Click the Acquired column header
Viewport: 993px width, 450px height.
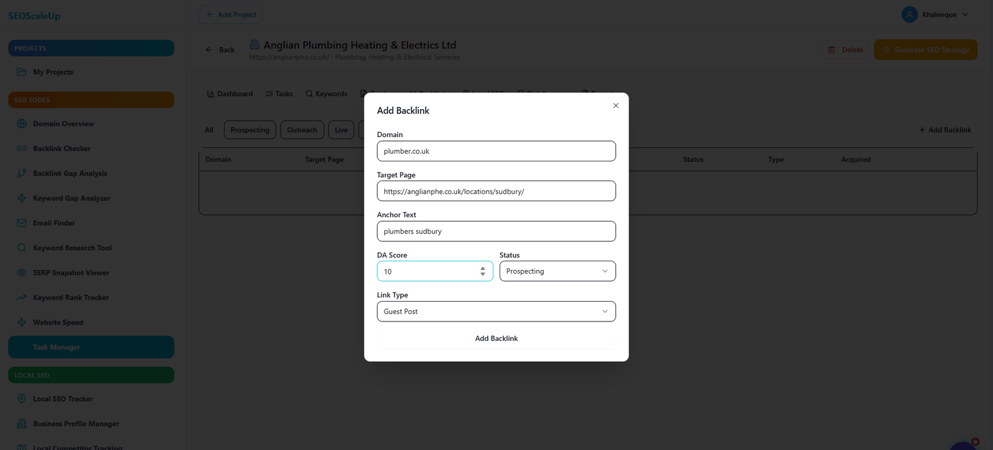tap(856, 160)
